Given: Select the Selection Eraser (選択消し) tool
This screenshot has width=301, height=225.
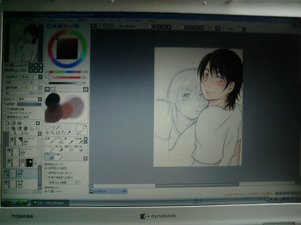Looking at the screenshot, I should 79,149.
